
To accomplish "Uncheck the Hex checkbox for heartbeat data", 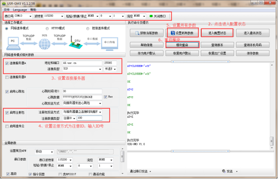I will 106,97.
